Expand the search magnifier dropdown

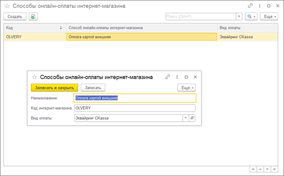click(x=251, y=16)
